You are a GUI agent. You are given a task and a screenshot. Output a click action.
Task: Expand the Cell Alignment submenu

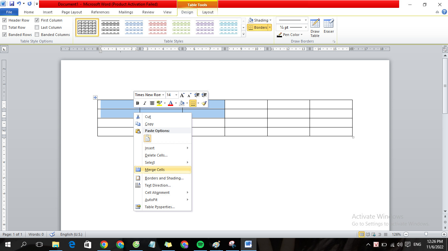tap(163, 192)
